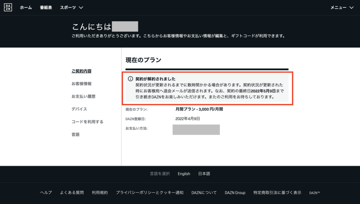Image resolution: width=360 pixels, height=204 pixels.
Task: Open 利用規約 footer link
Action: [99, 192]
